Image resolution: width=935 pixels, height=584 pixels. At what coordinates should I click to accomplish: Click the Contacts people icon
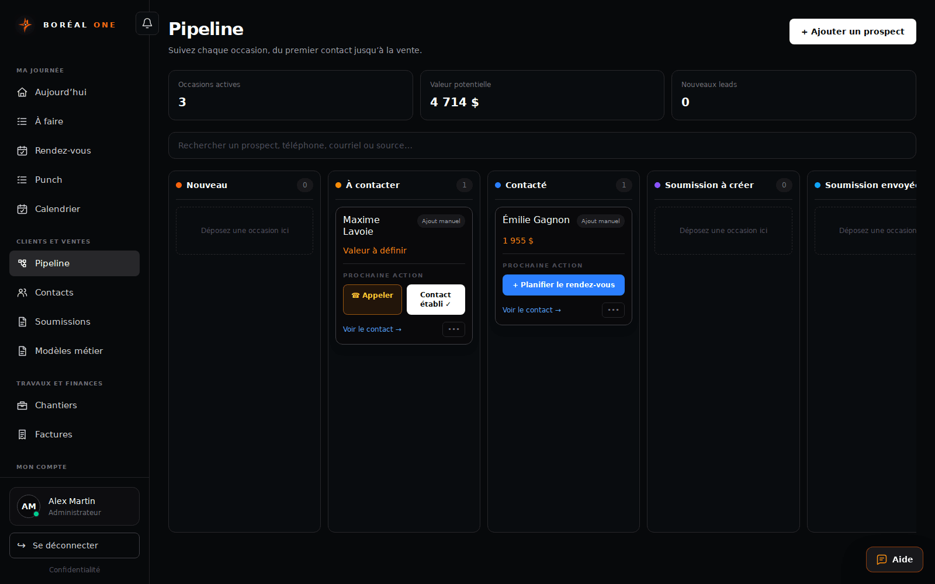click(22, 293)
